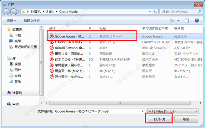Open the MP3 Files (*.mp3) type dropdown
The image size is (205, 128).
coord(173,111)
